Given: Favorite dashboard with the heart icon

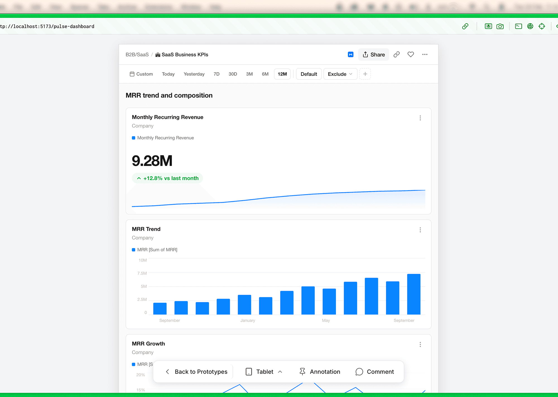Looking at the screenshot, I should tap(410, 55).
